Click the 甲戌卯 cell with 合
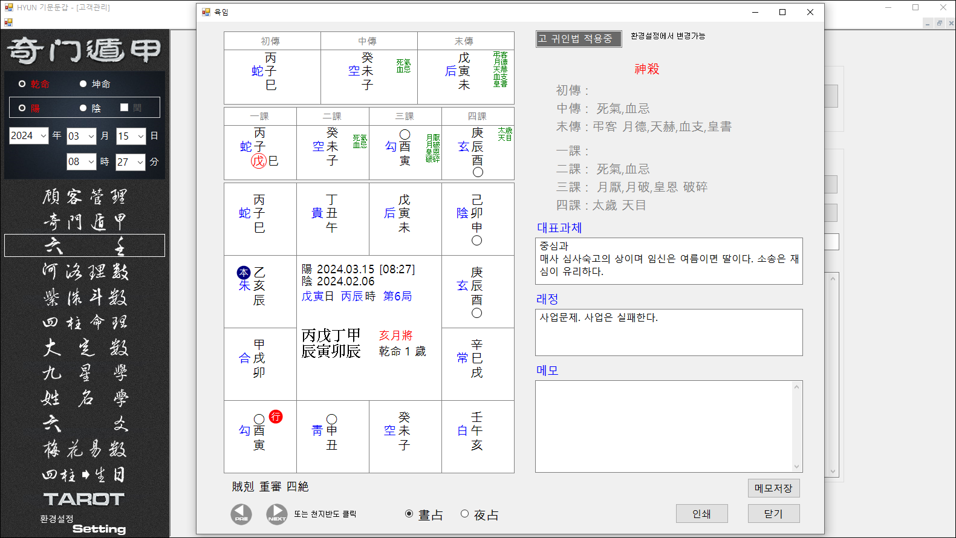Image resolution: width=956 pixels, height=538 pixels. 260,364
